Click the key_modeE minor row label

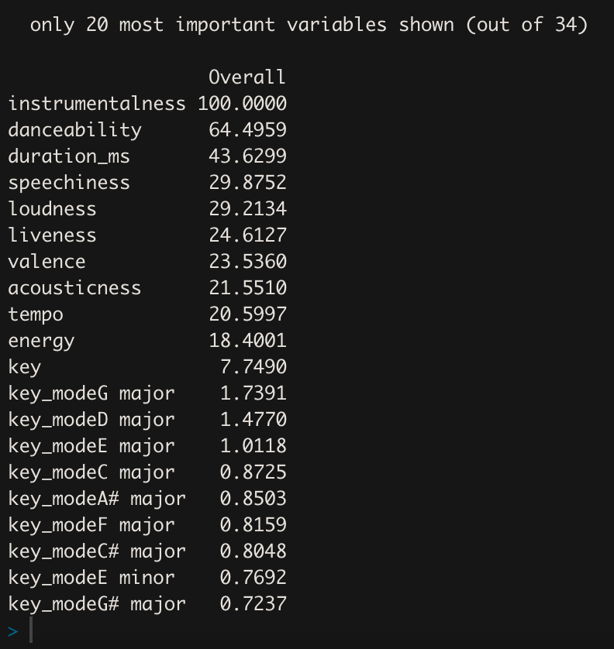[x=91, y=578]
